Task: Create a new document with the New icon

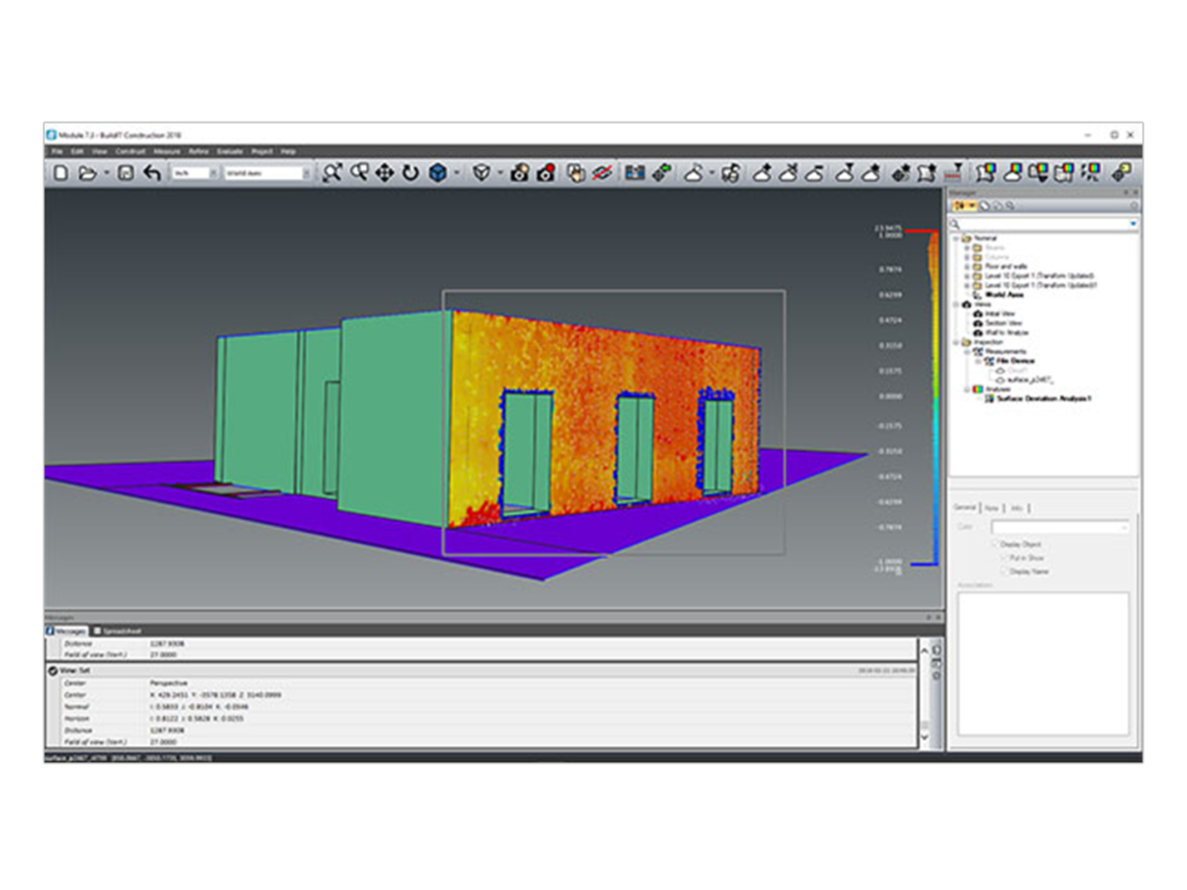Action: click(x=62, y=172)
